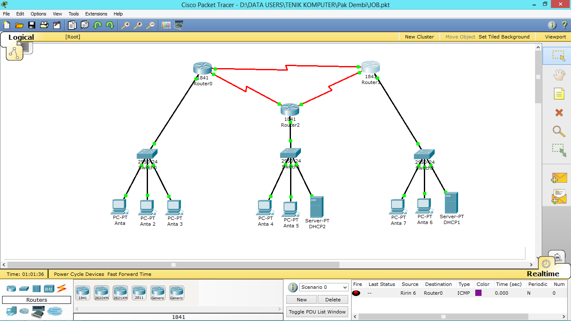This screenshot has height=321, width=571.
Task: Select Connections lightning bolt icon
Action: pyautogui.click(x=61, y=288)
